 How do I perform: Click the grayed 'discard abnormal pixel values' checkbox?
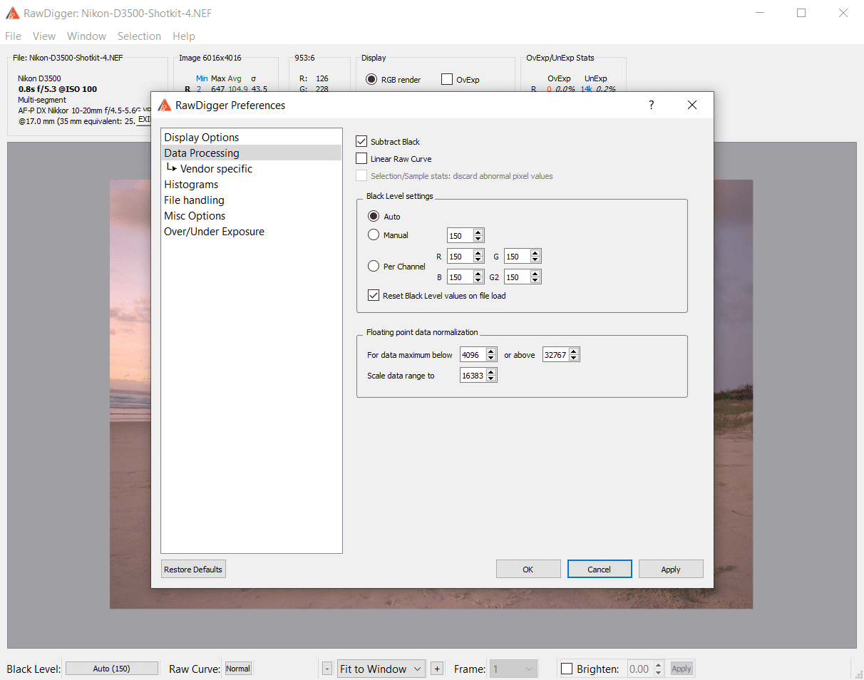(361, 175)
